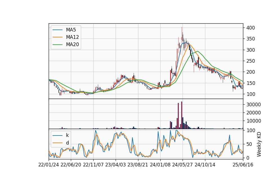The width and height of the screenshot is (270, 194).
Task: Click the 300 price axis label
Action: [251, 50]
